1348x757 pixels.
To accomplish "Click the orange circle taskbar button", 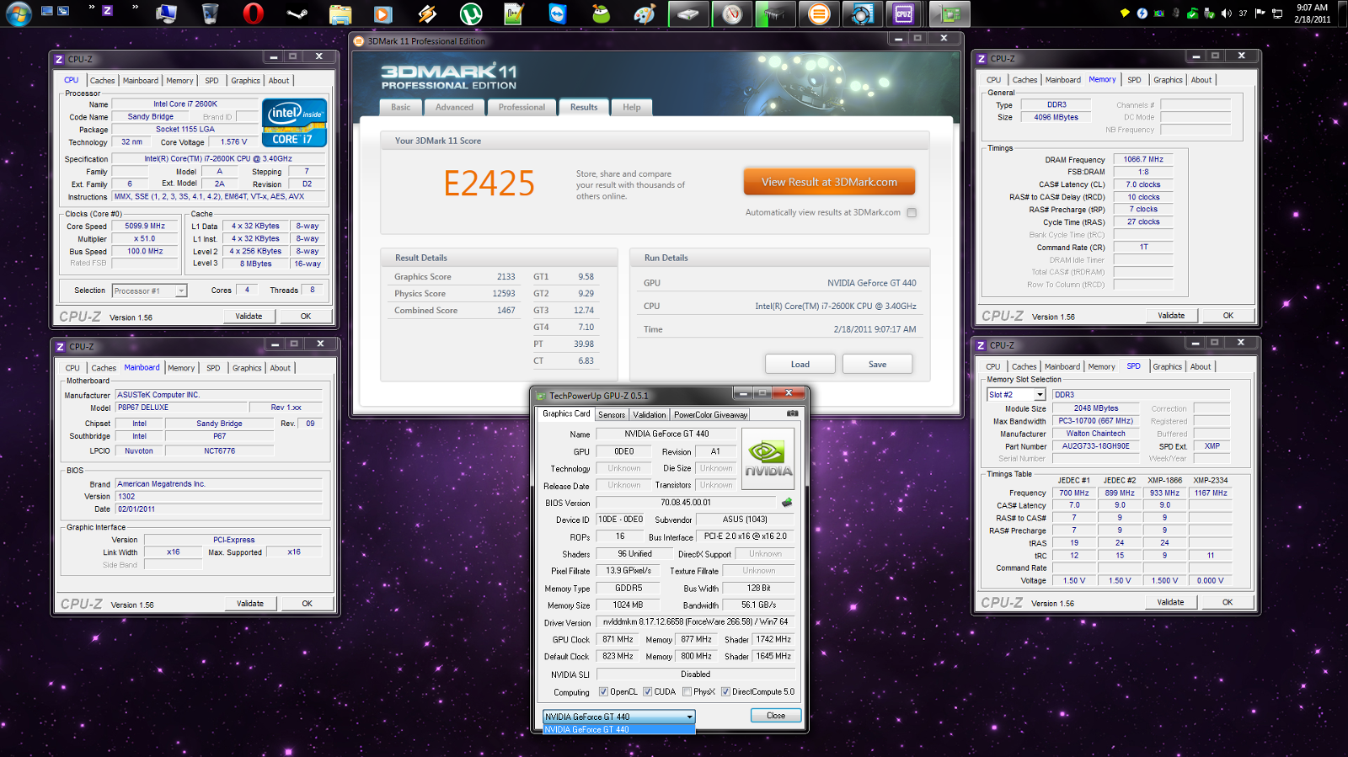I will coord(819,13).
